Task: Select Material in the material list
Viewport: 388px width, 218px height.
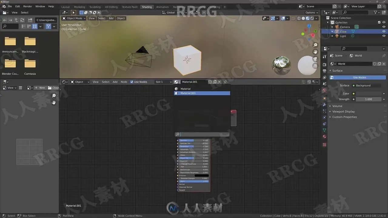Action: 202,89
